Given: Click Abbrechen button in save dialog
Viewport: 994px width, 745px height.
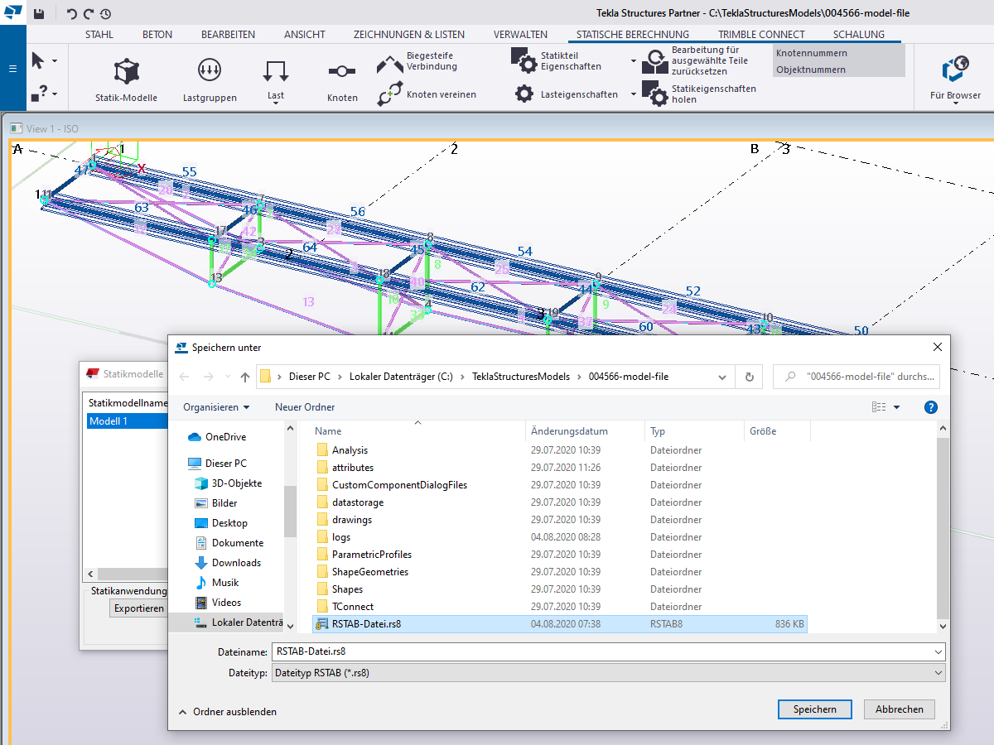Looking at the screenshot, I should 900,709.
